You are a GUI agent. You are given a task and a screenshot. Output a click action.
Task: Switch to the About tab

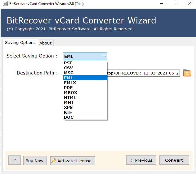click(x=45, y=43)
